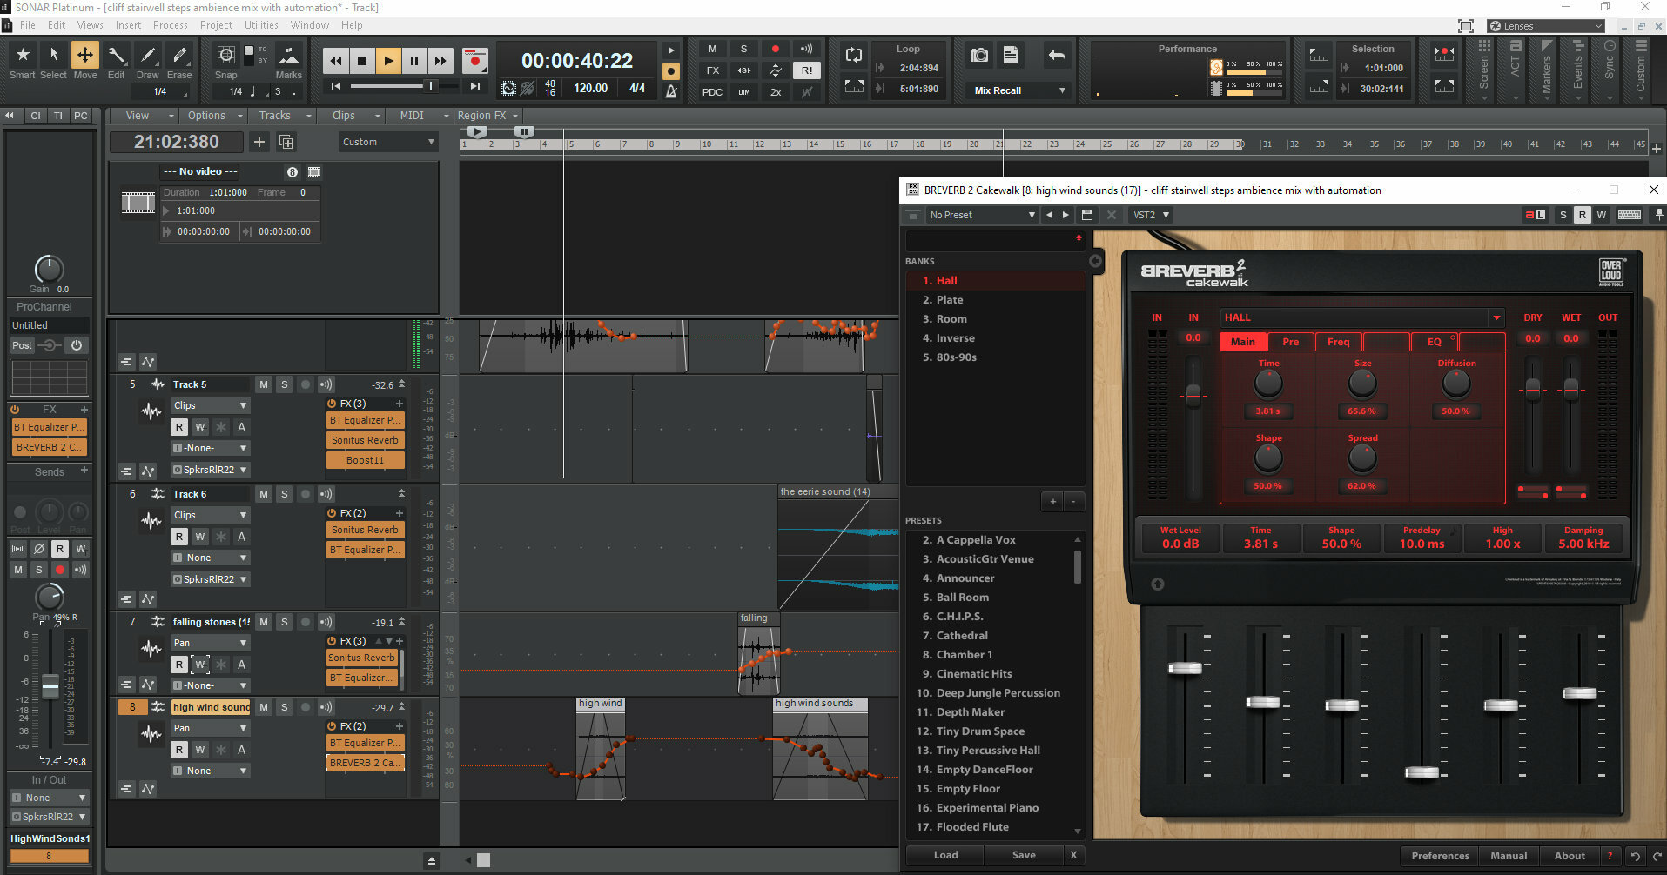Switch to the EQ tab in BREVERB

click(1434, 342)
